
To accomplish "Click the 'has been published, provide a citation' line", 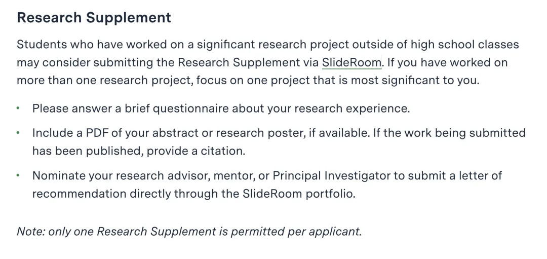I will click(139, 151).
